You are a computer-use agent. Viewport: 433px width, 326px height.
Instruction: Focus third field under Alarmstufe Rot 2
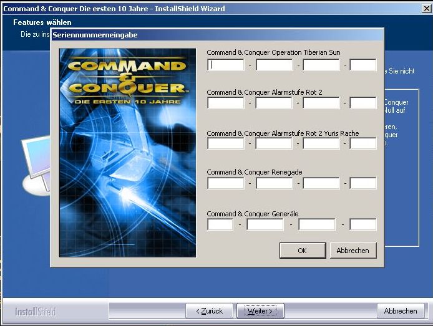(x=321, y=103)
